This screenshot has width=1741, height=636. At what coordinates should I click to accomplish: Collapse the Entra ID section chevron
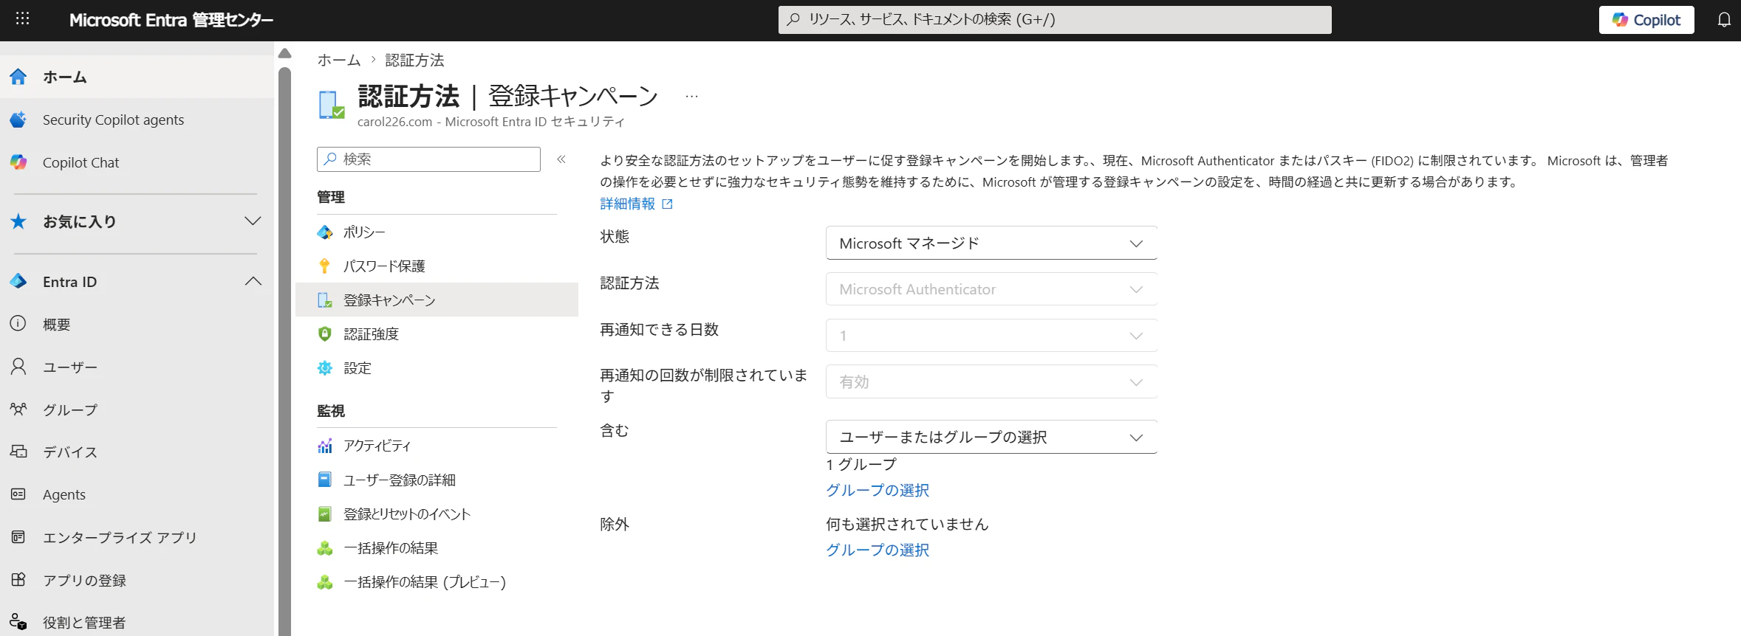tap(253, 282)
